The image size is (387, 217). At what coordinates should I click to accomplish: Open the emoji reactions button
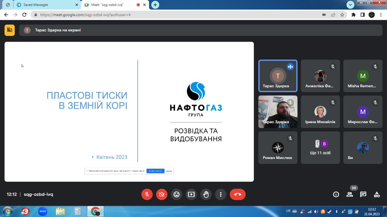(x=176, y=194)
